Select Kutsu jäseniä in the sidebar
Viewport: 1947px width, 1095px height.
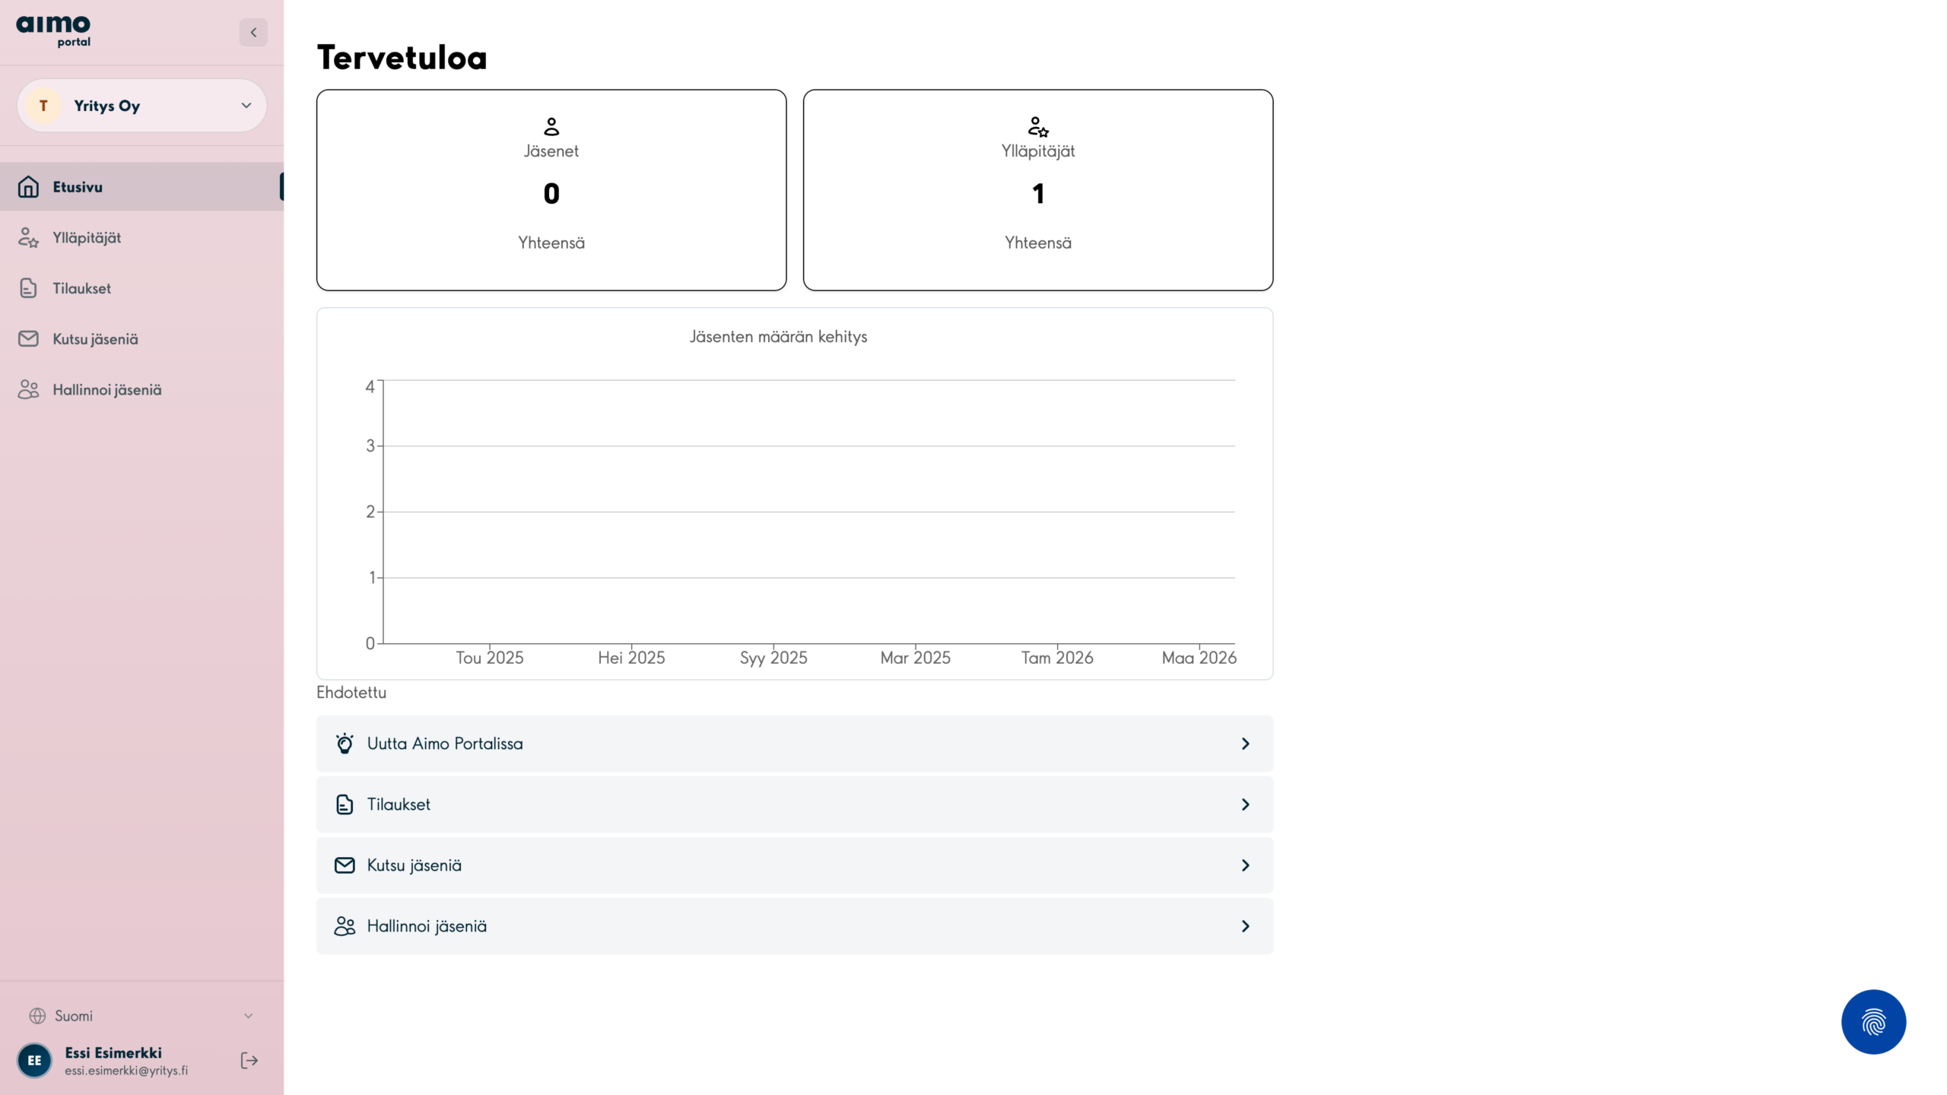point(95,339)
